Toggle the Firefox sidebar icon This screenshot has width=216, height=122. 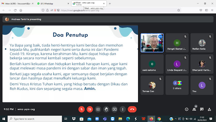click(x=207, y=10)
